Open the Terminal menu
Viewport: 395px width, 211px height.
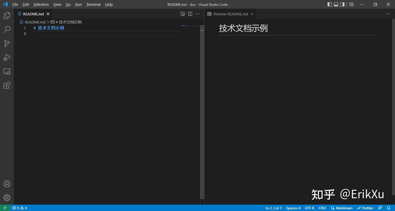[x=93, y=4]
